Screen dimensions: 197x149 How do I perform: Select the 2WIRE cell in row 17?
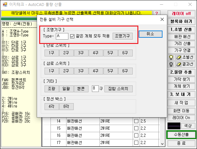[116, 142]
